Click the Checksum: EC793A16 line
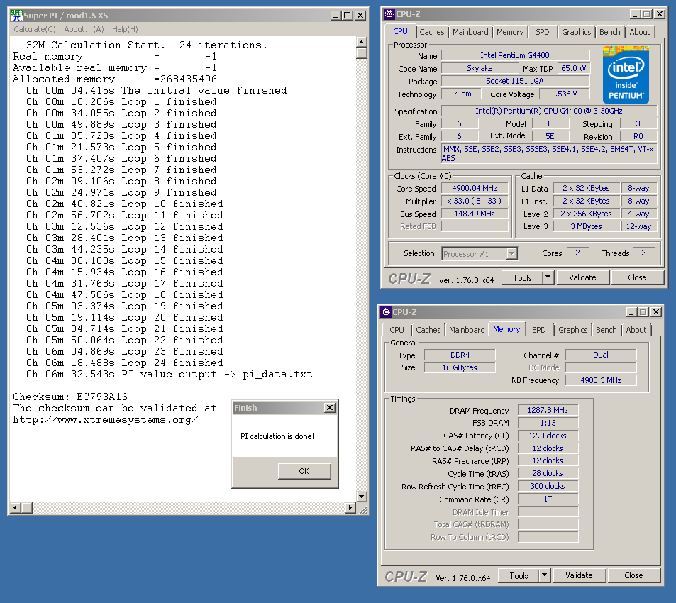The image size is (676, 603). point(70,397)
